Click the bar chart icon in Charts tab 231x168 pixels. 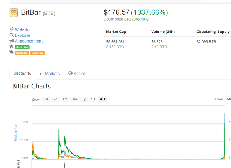16,74
